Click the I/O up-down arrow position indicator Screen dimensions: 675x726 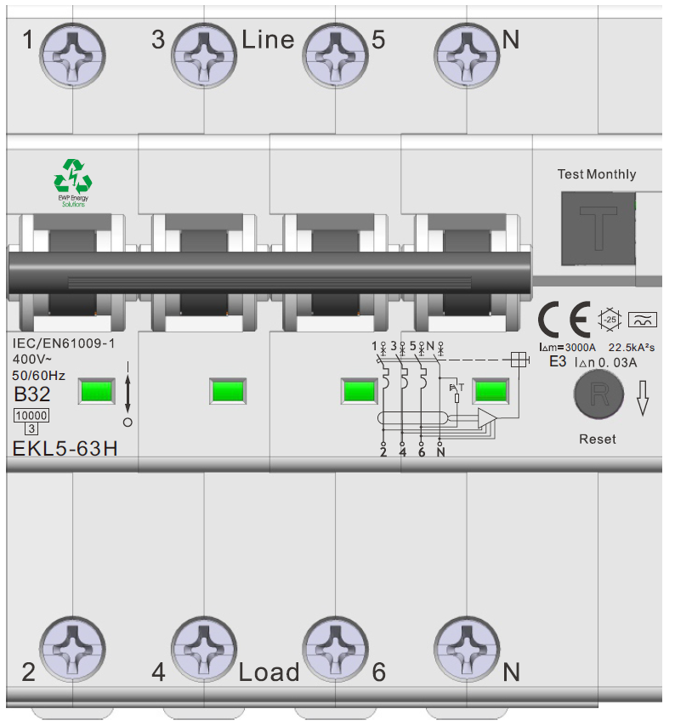pos(128,391)
